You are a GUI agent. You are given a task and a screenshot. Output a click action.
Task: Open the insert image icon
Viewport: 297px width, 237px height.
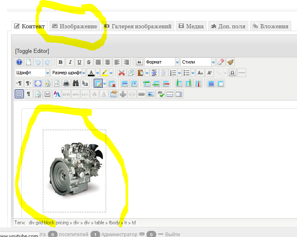(x=151, y=94)
